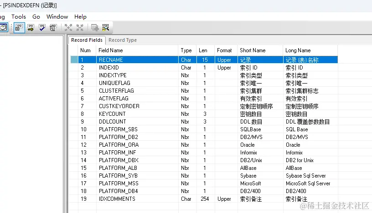The height and width of the screenshot is (213, 372).
Task: Select the KEYCOUNT field
Action: point(112,114)
